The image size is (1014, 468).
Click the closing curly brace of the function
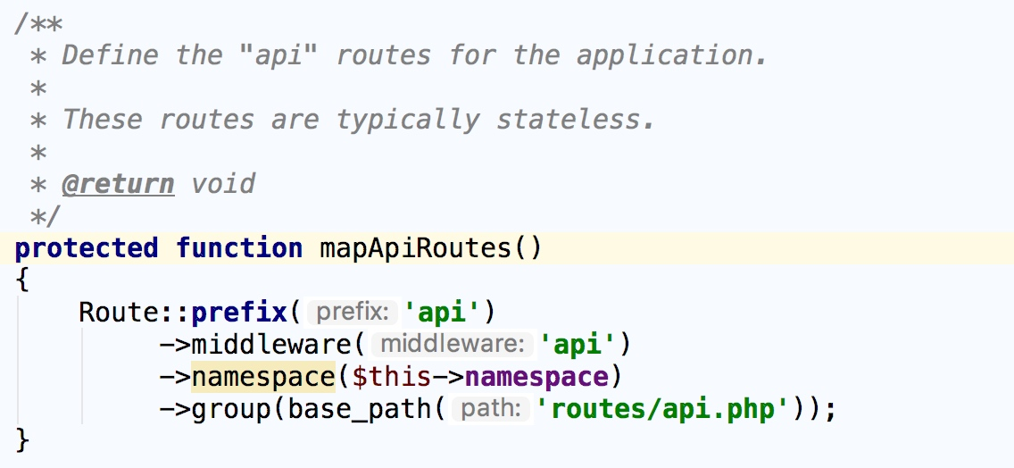pyautogui.click(x=22, y=441)
